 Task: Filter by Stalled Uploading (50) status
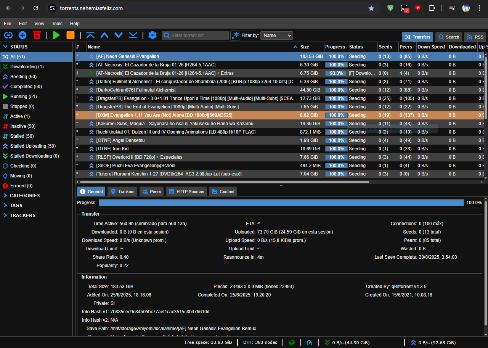[36, 146]
